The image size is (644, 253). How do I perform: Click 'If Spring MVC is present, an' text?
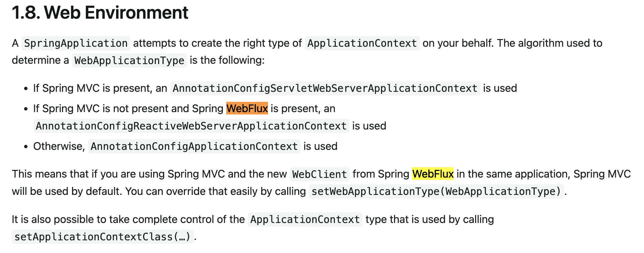point(100,88)
